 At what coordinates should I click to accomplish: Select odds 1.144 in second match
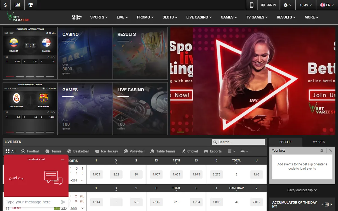pyautogui.click(x=96, y=202)
